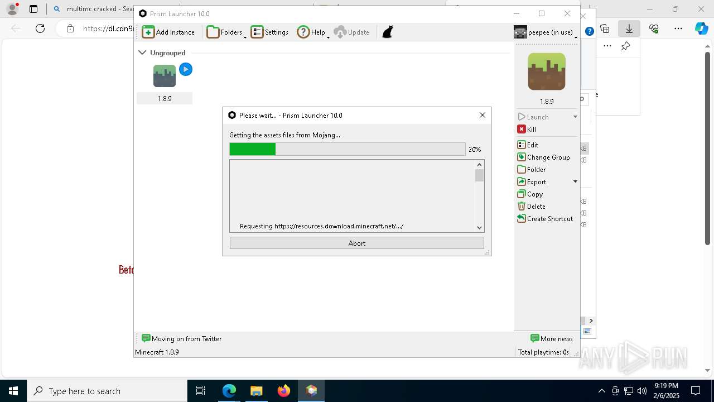
Task: Show hidden system tray icons
Action: 601,391
